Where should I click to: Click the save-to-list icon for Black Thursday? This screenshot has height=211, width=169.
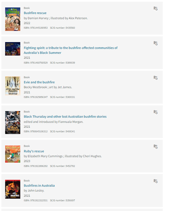click(x=156, y=112)
